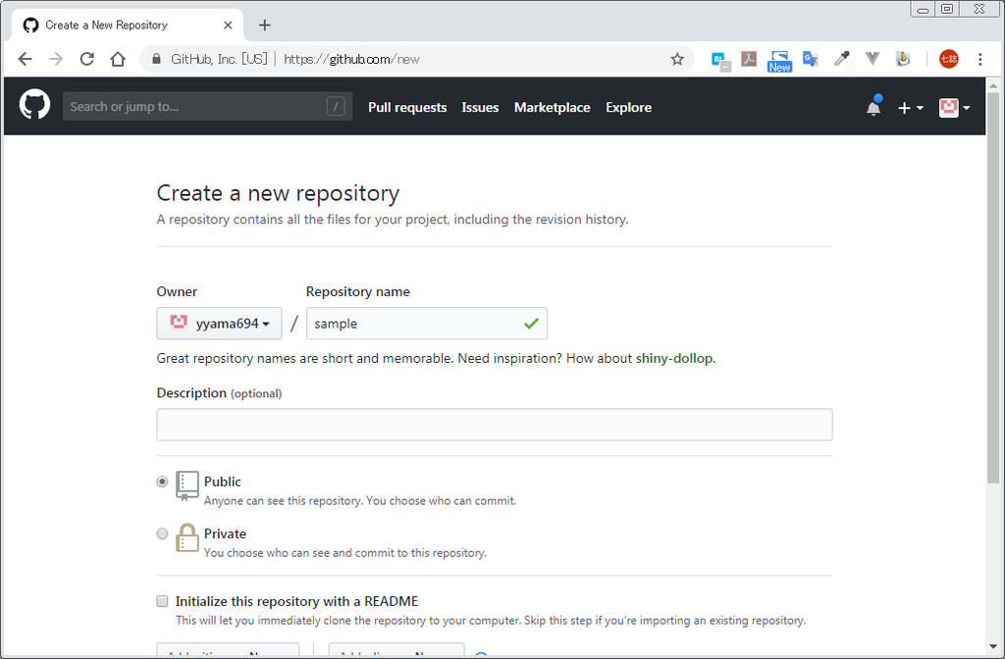The width and height of the screenshot is (1005, 659).
Task: Click the Hatena Bookmark extension icon
Action: click(x=719, y=60)
